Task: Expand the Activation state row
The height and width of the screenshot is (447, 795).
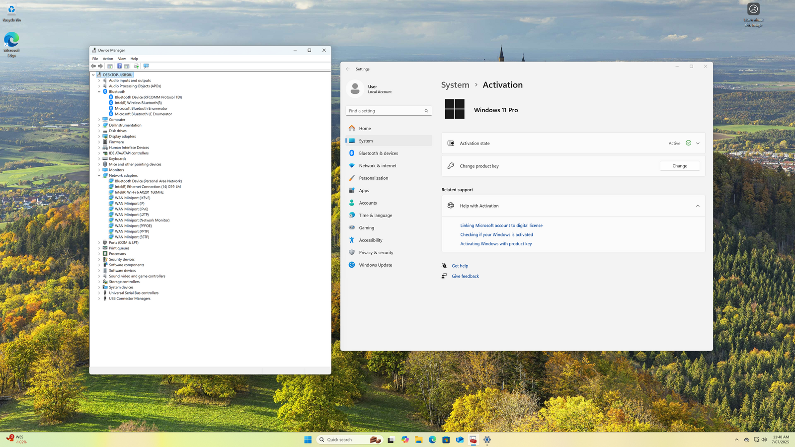Action: (698, 144)
